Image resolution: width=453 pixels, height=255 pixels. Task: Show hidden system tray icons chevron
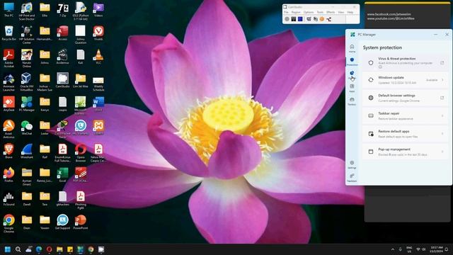(393, 249)
